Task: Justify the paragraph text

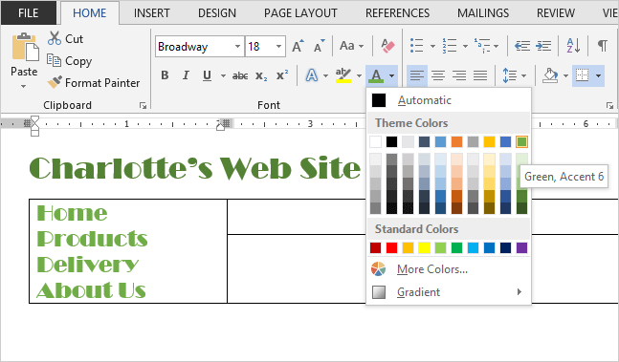Action: pyautogui.click(x=480, y=75)
